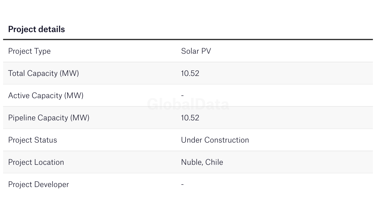Image resolution: width=376 pixels, height=208 pixels.
Task: Click the Pipeline Capacity value 10.52
Action: click(x=190, y=118)
